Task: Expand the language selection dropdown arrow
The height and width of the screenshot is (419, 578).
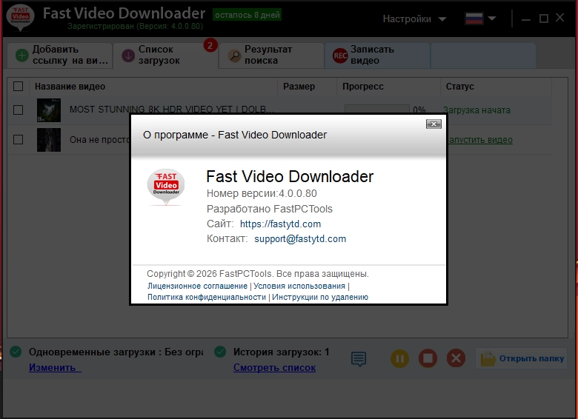Action: (492, 19)
